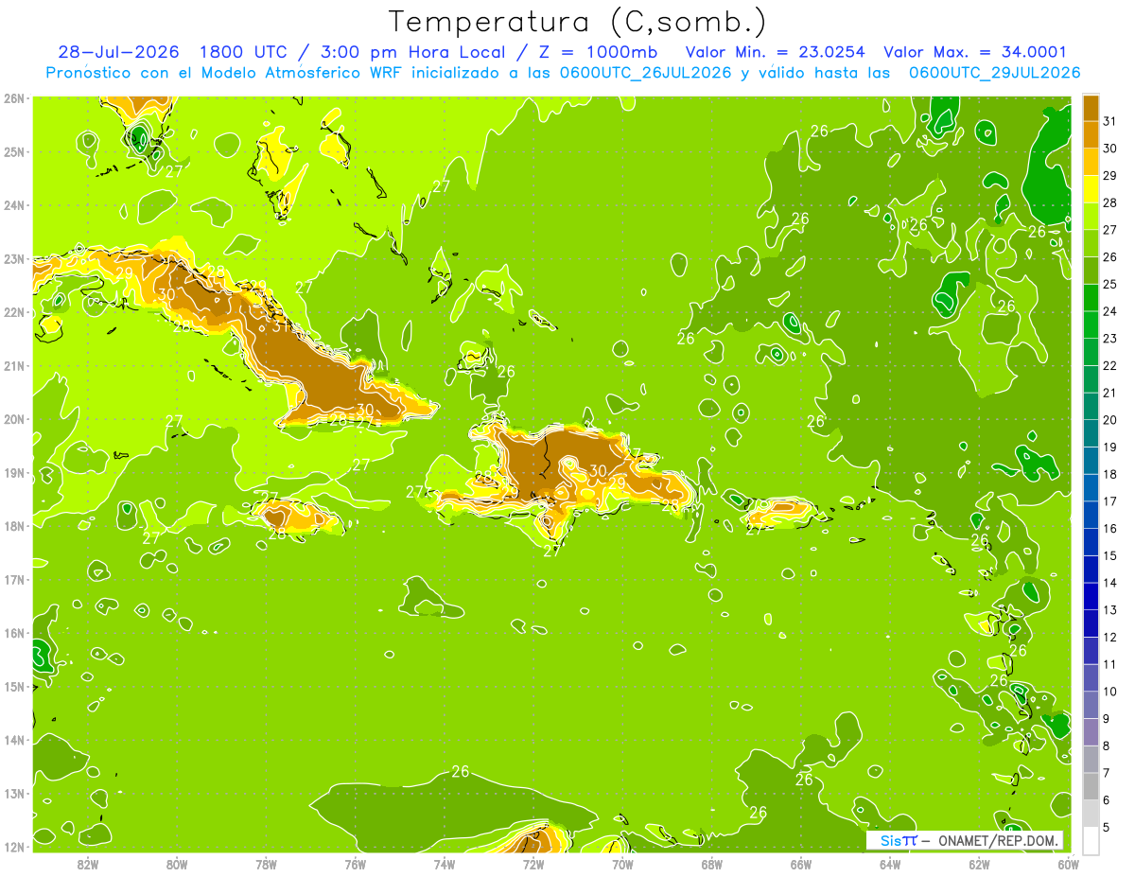The image size is (1135, 877).
Task: Click the "64W" longitude axis label
Action: click(889, 865)
